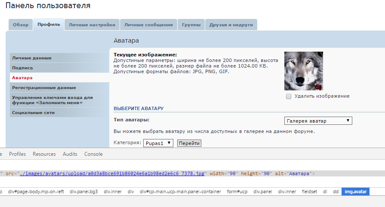Open the Обзор tab
Viewport: 385px width, 207px height.
pyautogui.click(x=21, y=25)
